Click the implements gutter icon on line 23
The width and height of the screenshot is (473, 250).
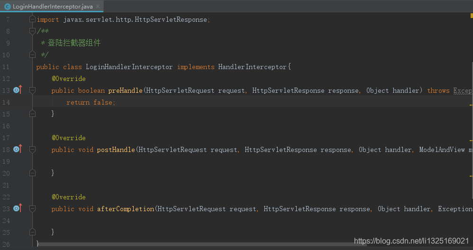click(x=18, y=208)
